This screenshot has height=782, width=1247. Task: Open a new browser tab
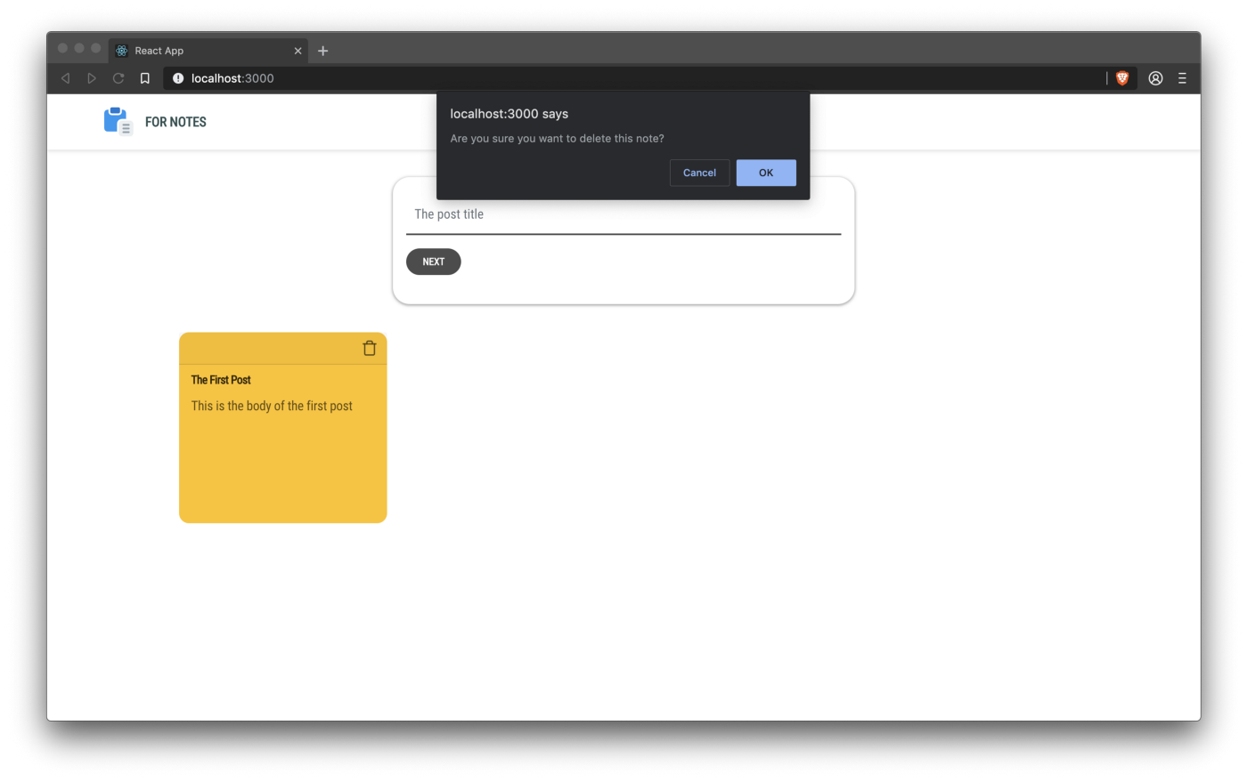322,51
